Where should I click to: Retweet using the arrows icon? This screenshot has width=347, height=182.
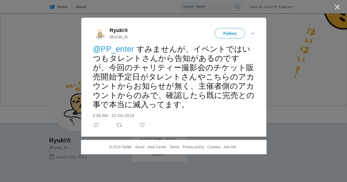(119, 125)
